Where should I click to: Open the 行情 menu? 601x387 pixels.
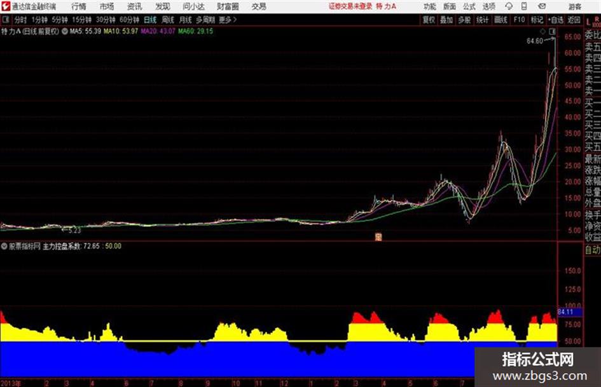79,6
